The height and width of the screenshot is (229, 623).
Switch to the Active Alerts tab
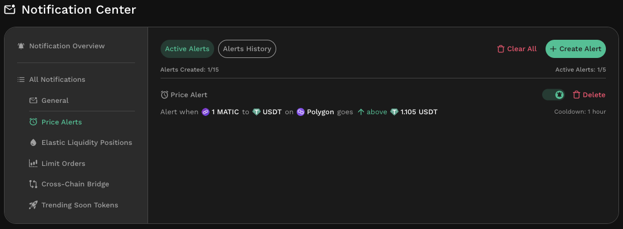(187, 49)
